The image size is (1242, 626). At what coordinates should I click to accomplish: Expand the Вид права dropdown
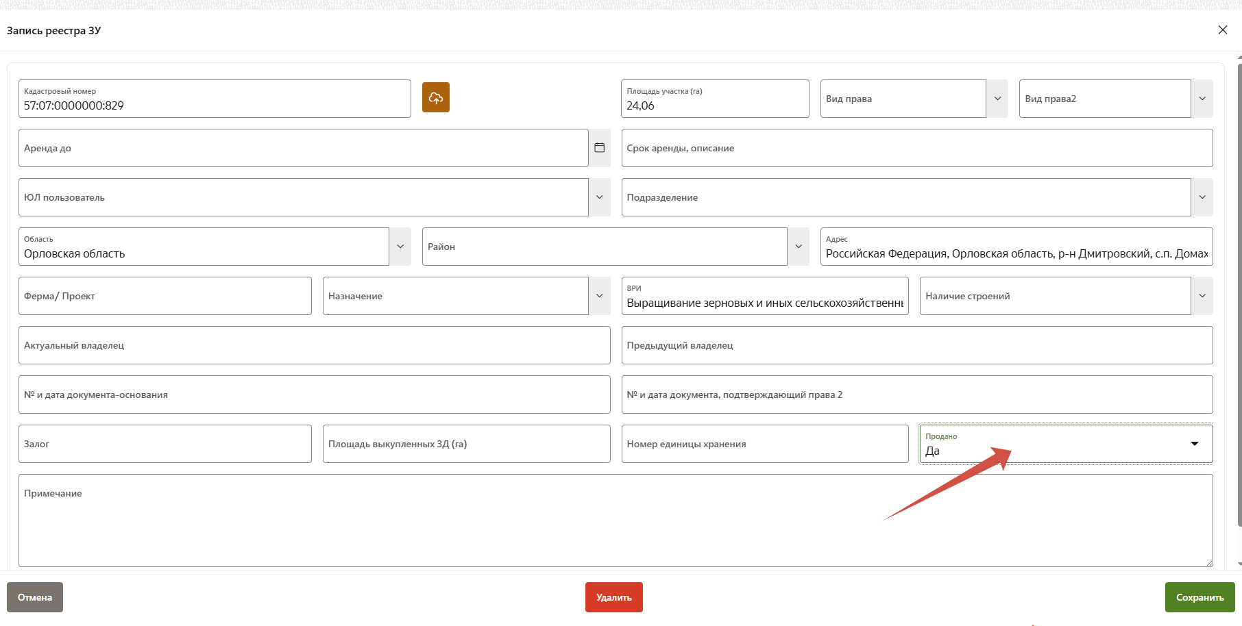pyautogui.click(x=997, y=99)
